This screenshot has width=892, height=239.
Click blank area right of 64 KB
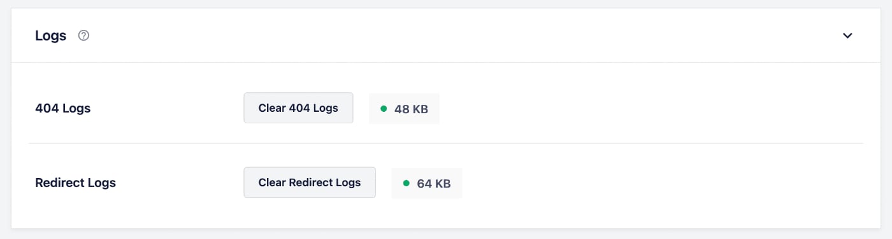click(x=663, y=183)
